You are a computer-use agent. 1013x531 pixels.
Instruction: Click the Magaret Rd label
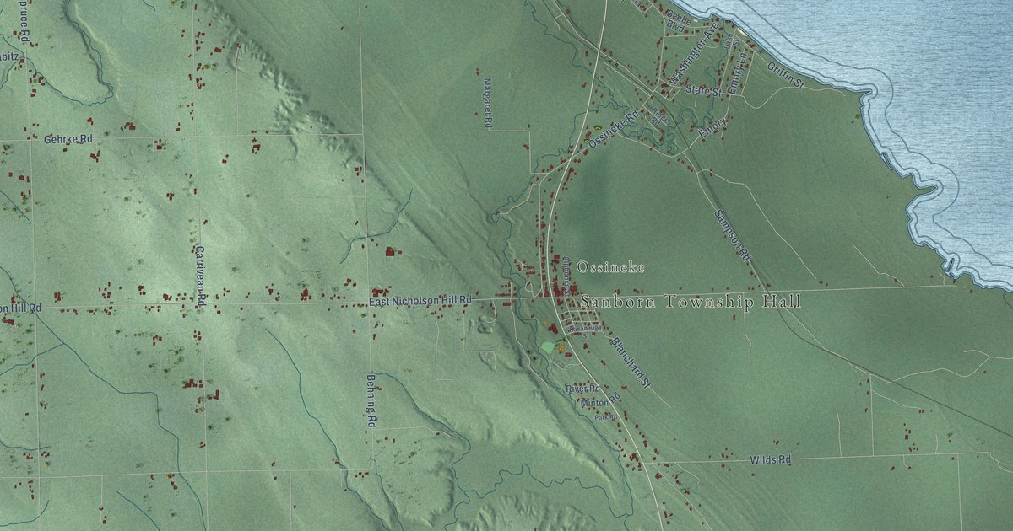click(487, 103)
